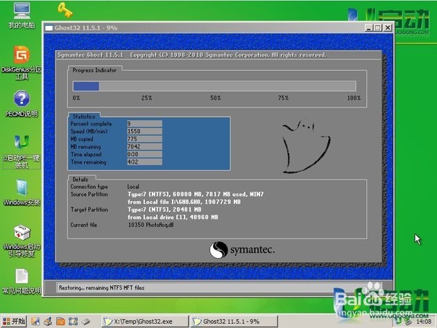Open DiskGenius分区工具 desktop icon
Viewport: 437px width, 328px height.
point(22,62)
